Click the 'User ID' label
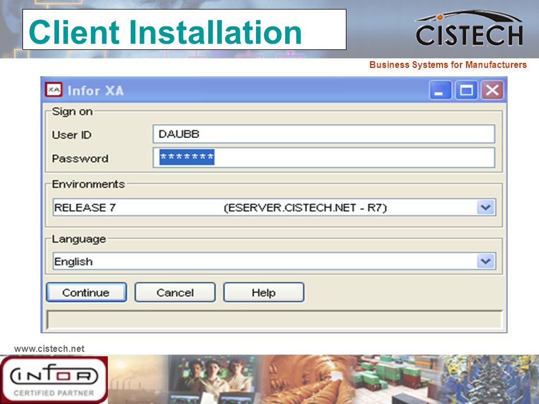This screenshot has height=404, width=539. (71, 135)
